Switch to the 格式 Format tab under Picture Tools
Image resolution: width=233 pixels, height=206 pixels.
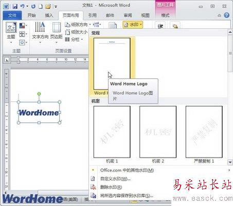pos(165,15)
